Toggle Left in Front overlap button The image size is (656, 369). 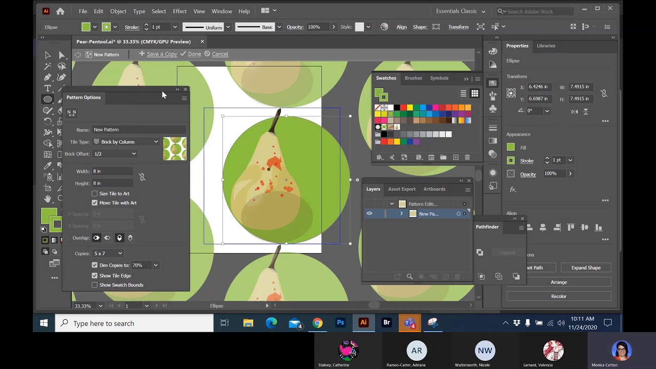[x=96, y=238]
